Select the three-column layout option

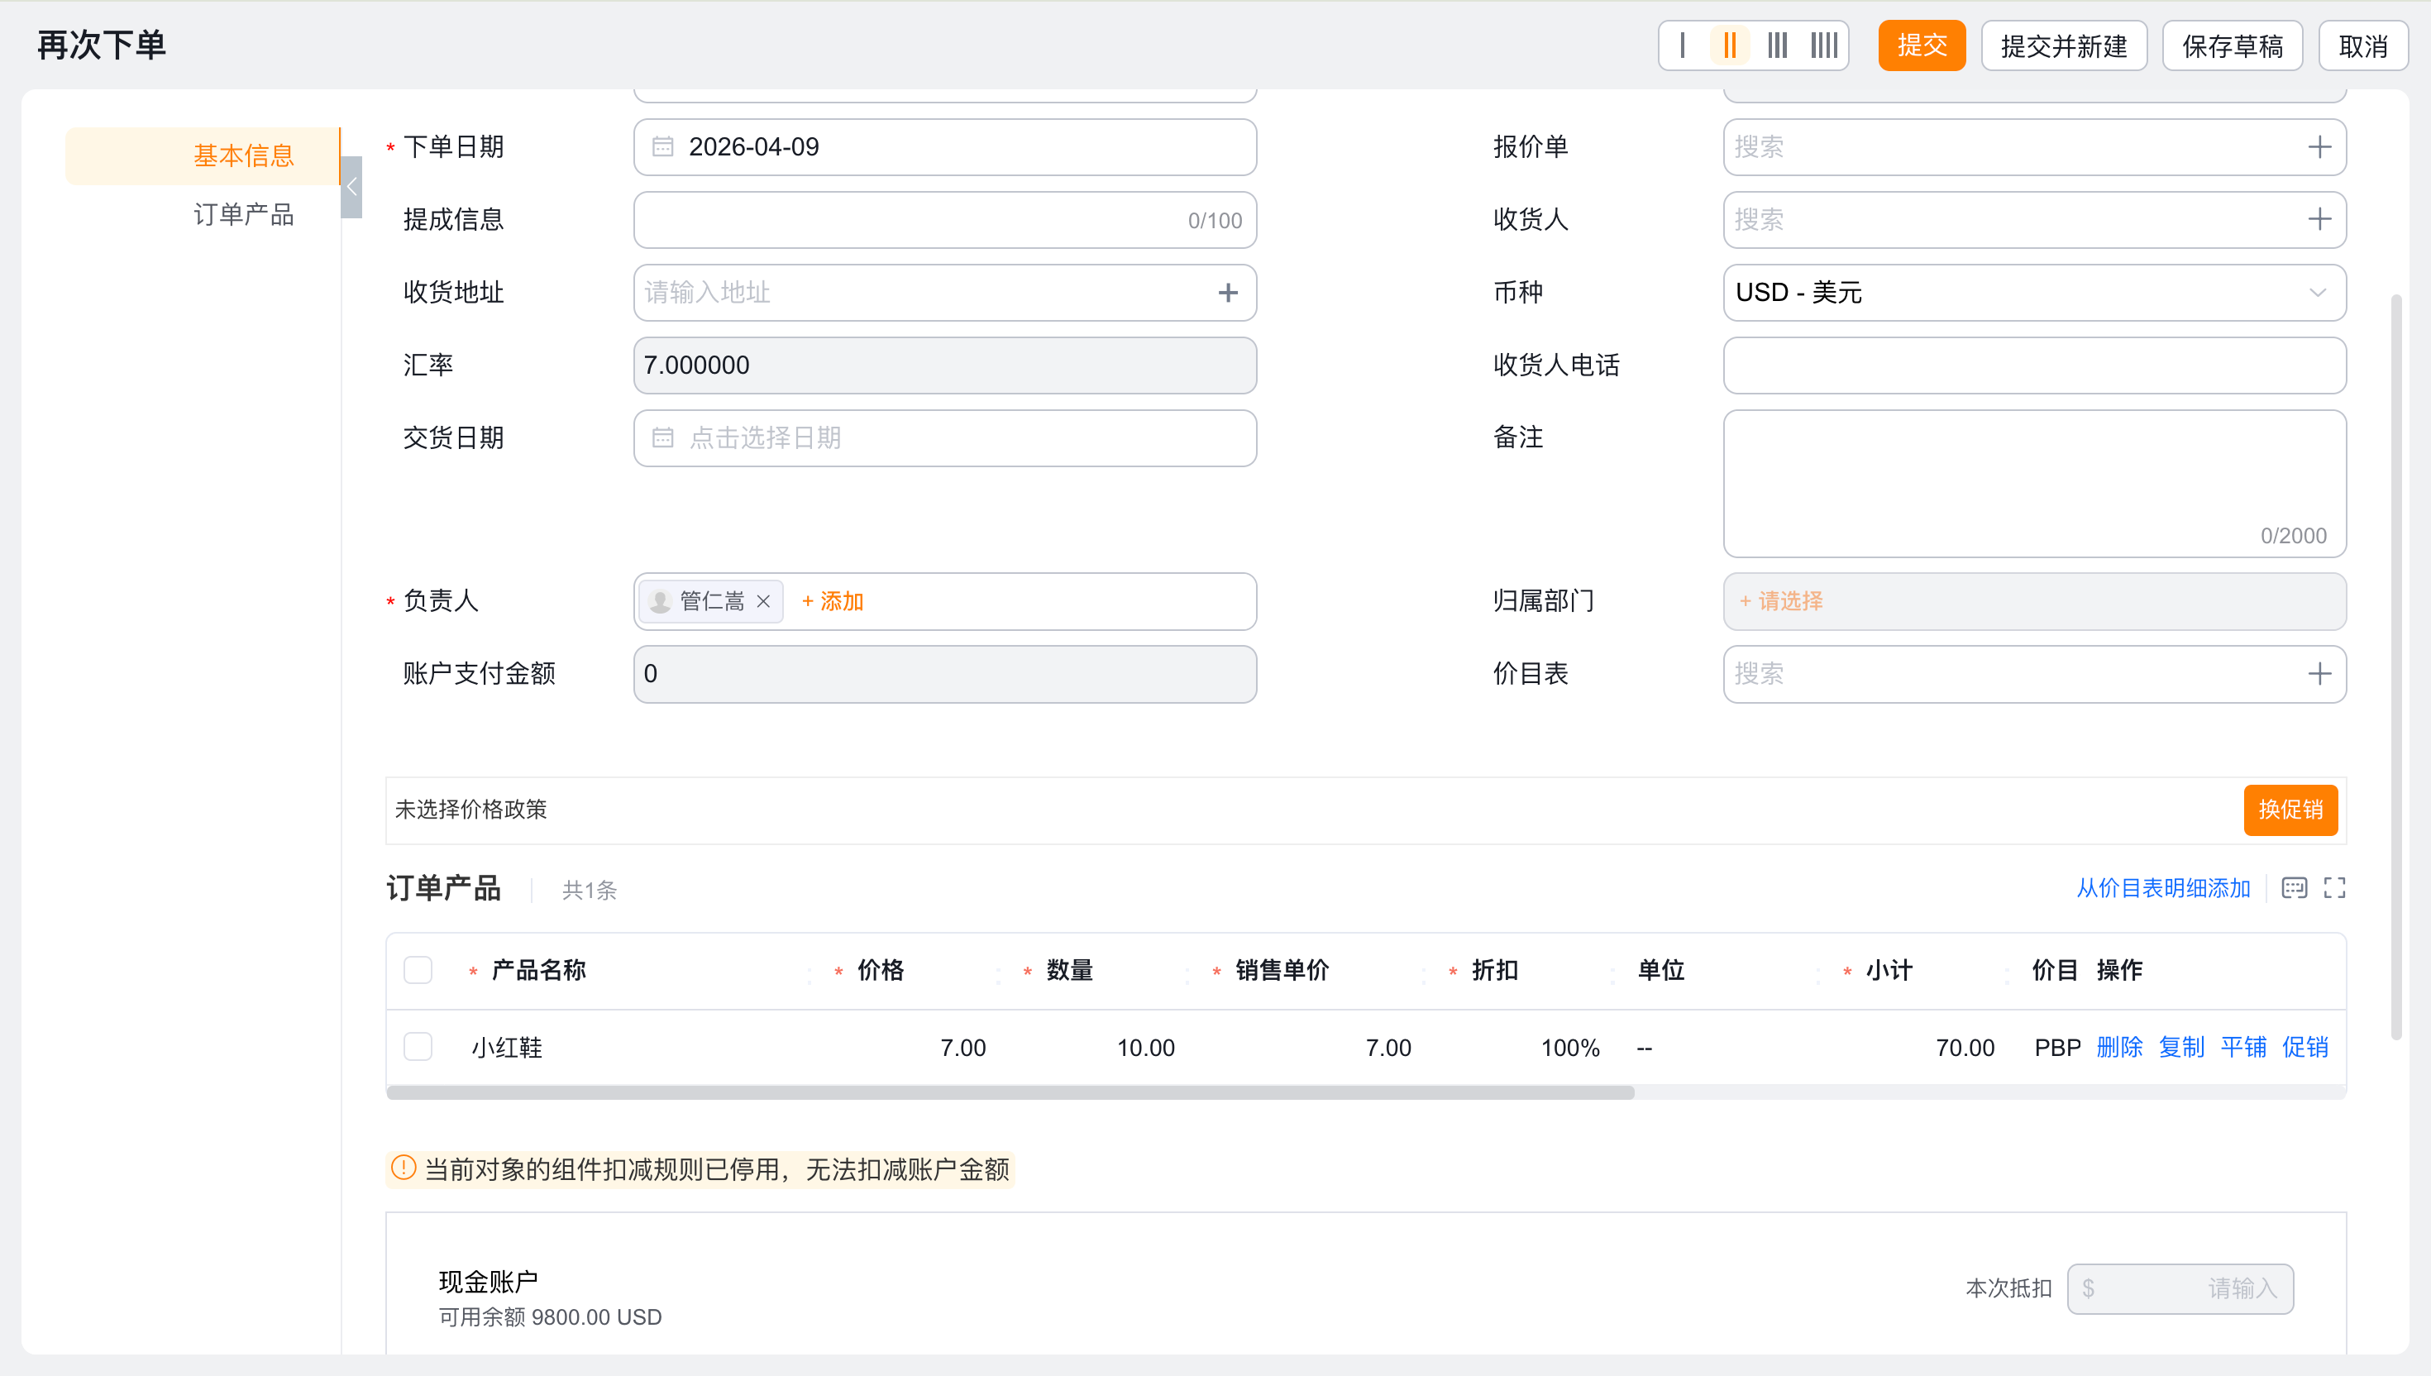[x=1777, y=45]
